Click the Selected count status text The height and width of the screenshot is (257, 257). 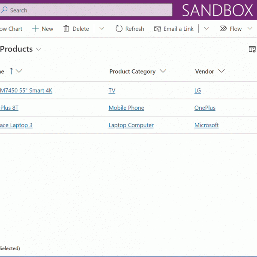coord(10,248)
